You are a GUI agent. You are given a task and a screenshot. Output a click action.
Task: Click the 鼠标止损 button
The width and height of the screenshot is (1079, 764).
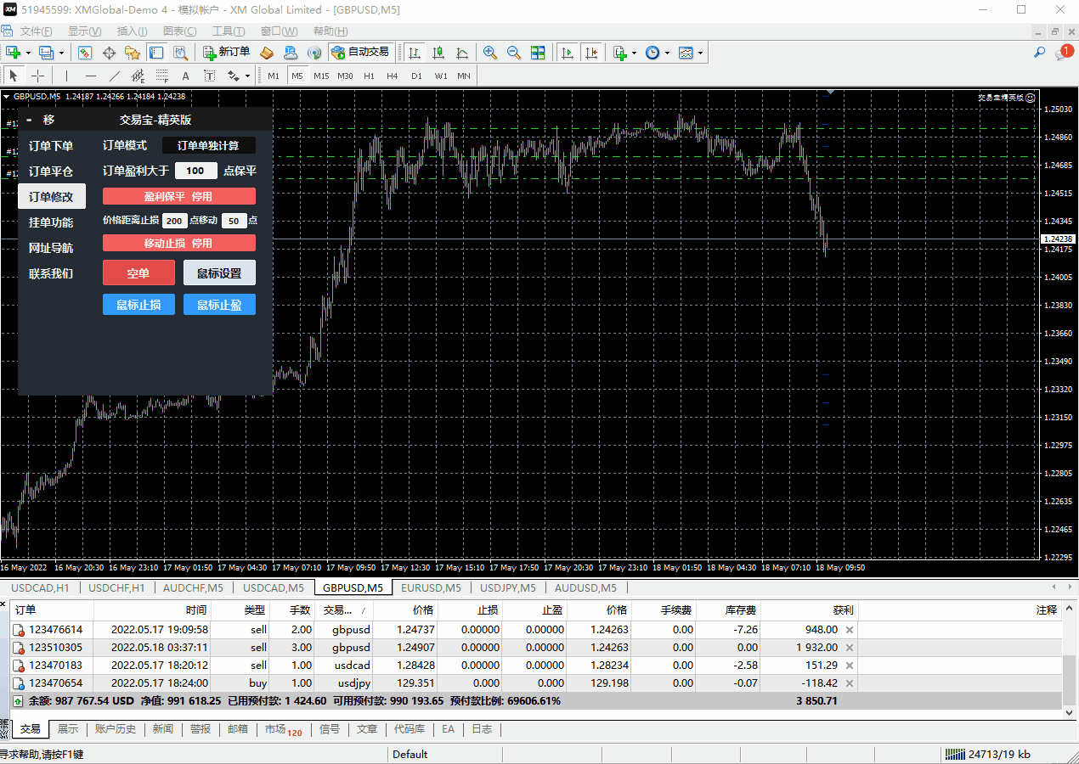click(x=138, y=305)
